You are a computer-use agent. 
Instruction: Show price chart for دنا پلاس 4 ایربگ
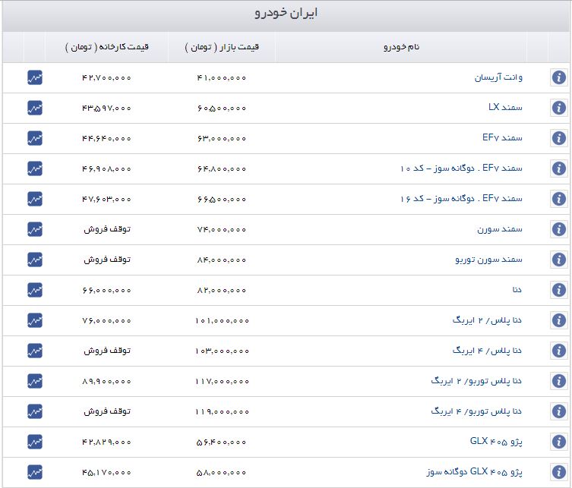(35, 351)
